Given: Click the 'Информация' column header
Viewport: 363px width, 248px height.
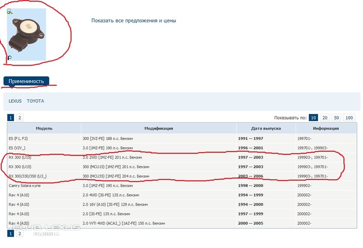Looking at the screenshot, I should click(326, 128).
